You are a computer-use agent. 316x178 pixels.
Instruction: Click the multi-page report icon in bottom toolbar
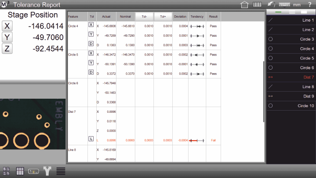pyautogui.click(x=7, y=171)
